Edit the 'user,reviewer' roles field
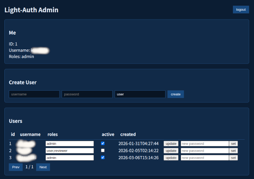254x179 pixels. 69,151
